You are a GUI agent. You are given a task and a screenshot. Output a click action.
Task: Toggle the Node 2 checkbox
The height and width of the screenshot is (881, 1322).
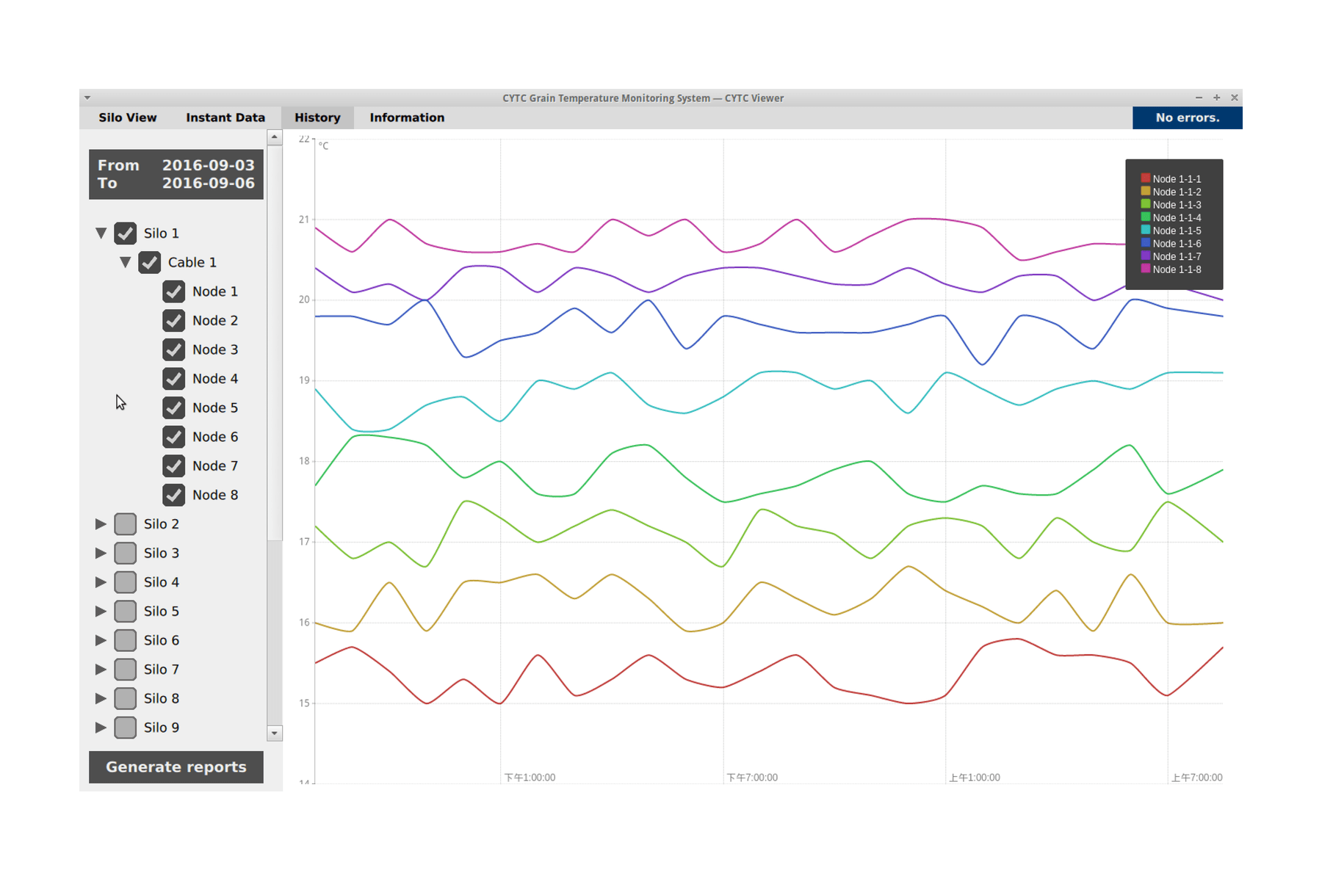click(174, 321)
